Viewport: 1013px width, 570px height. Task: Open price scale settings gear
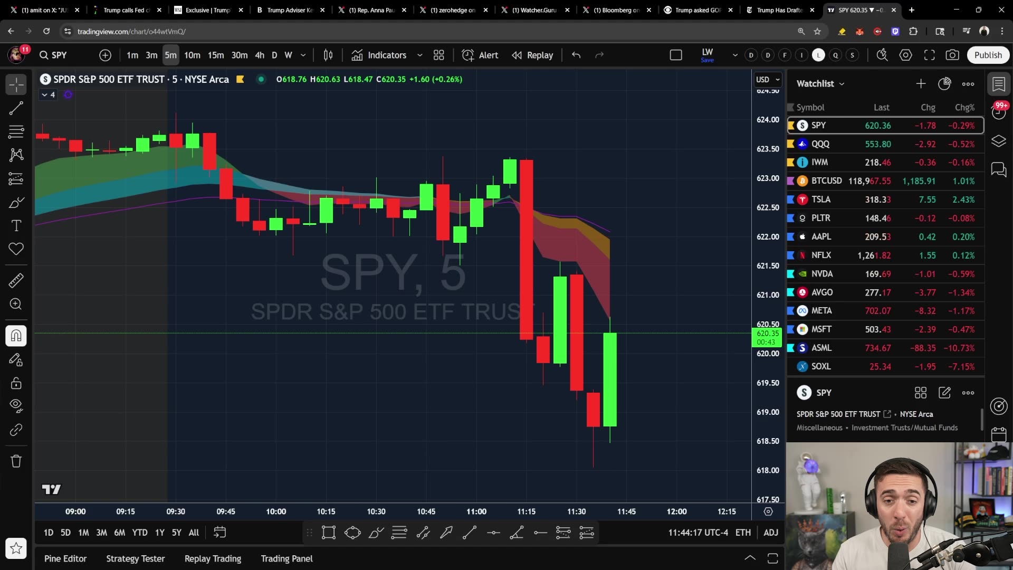768,511
